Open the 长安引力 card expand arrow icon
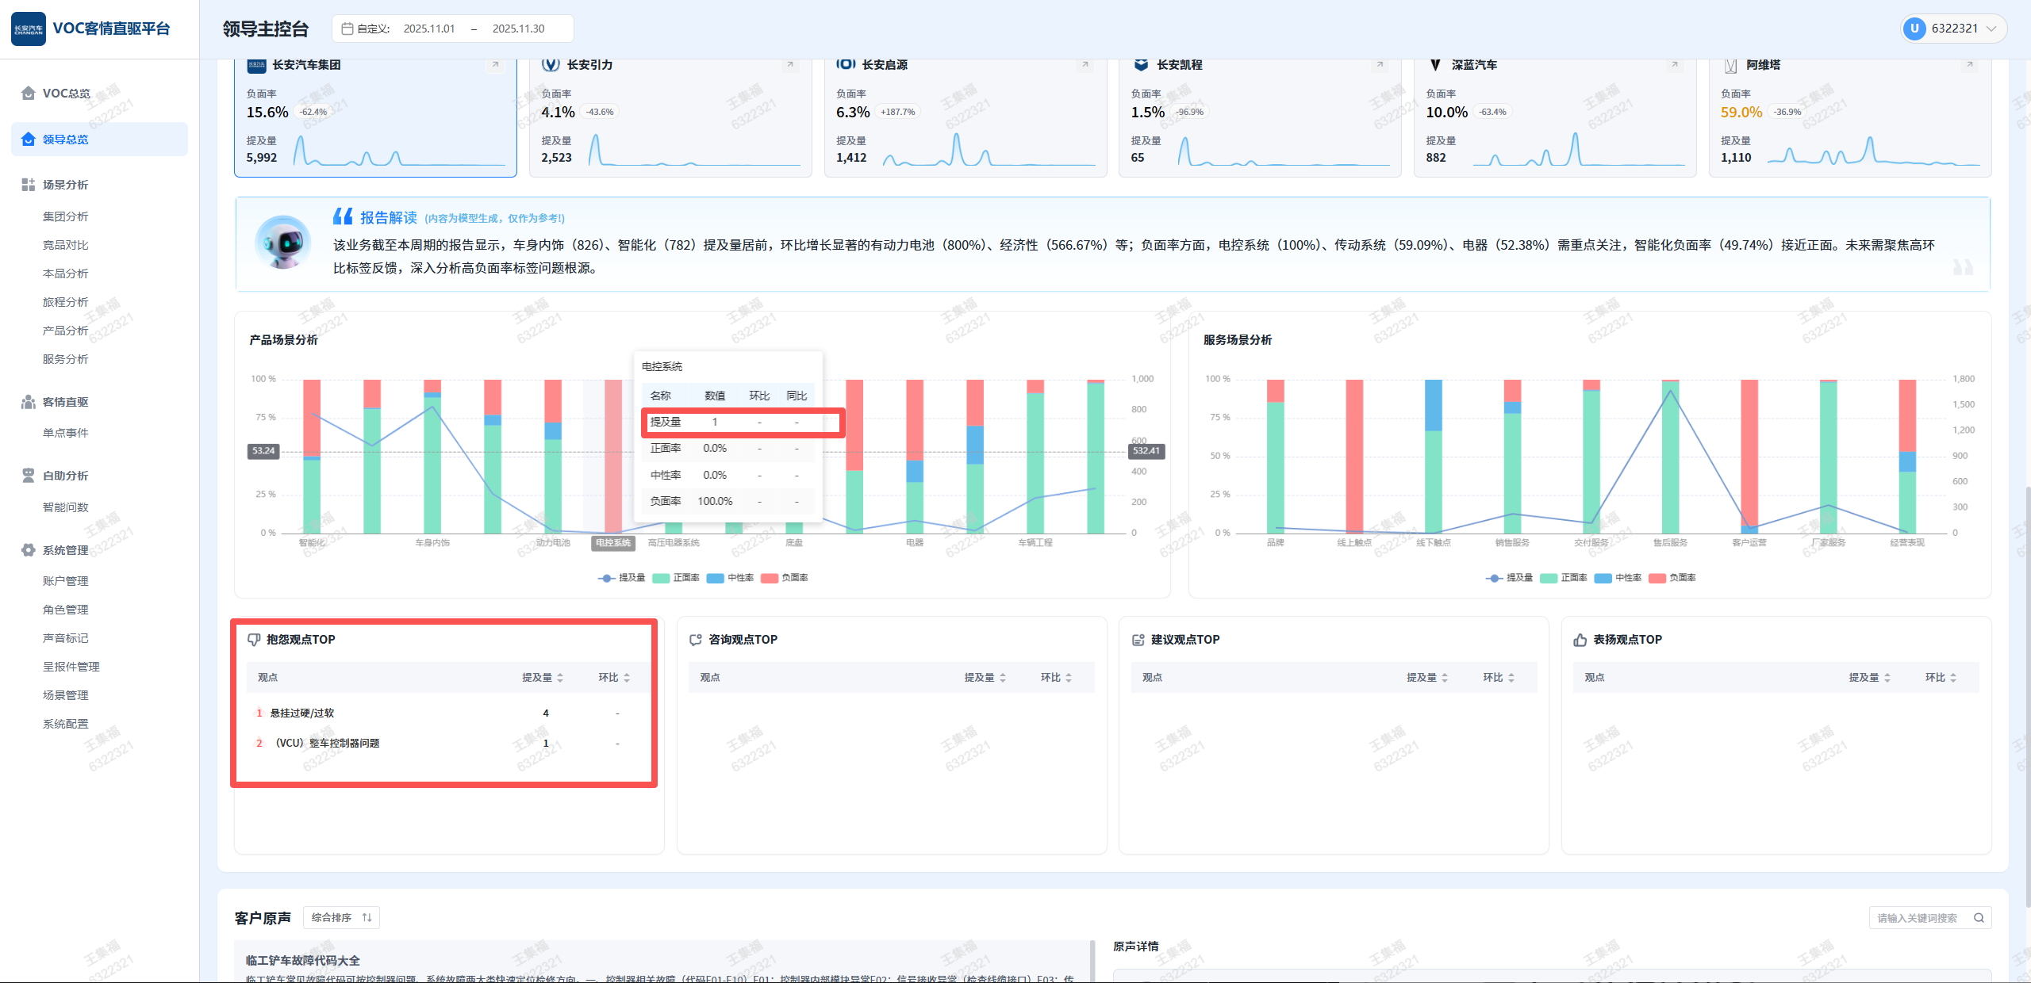Screen dimensions: 2031x983 790,65
